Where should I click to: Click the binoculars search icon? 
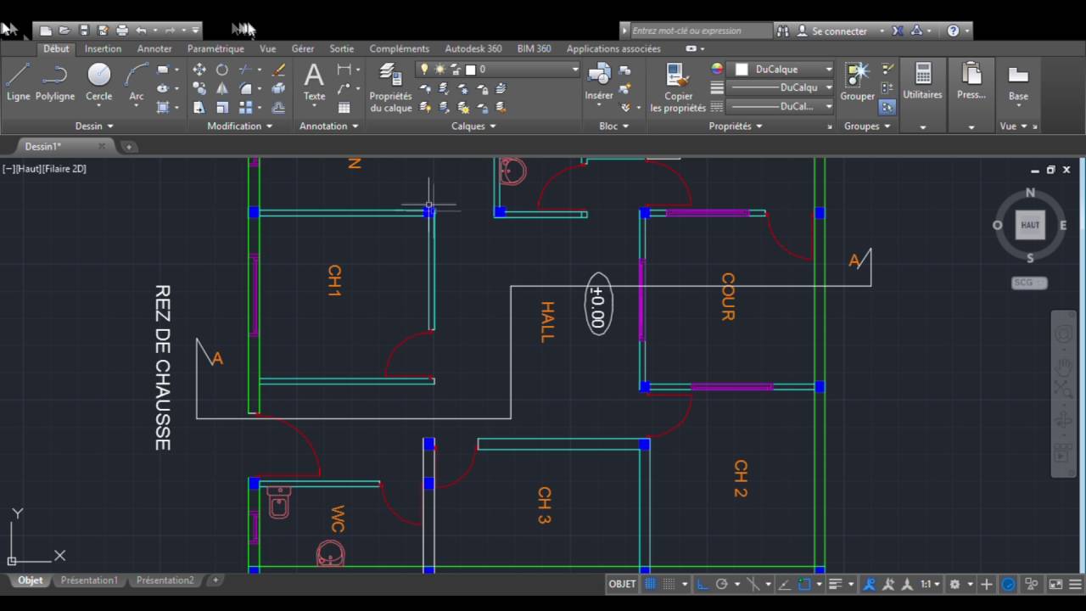pyautogui.click(x=781, y=31)
